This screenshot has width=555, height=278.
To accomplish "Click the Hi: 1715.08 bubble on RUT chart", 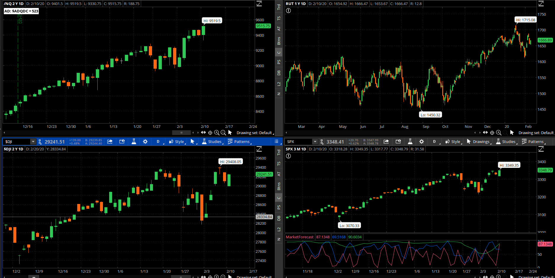I will point(526,20).
